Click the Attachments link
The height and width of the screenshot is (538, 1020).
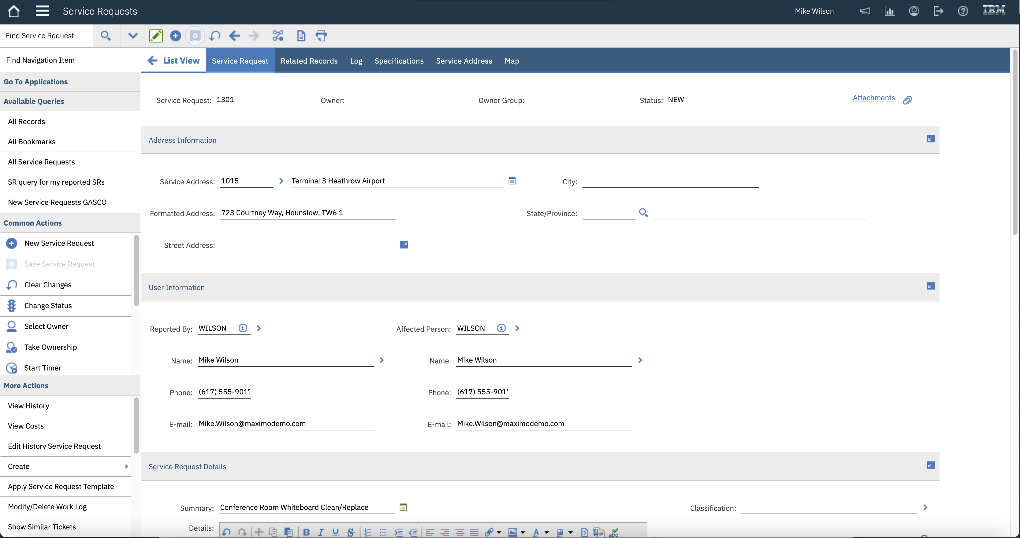(873, 98)
